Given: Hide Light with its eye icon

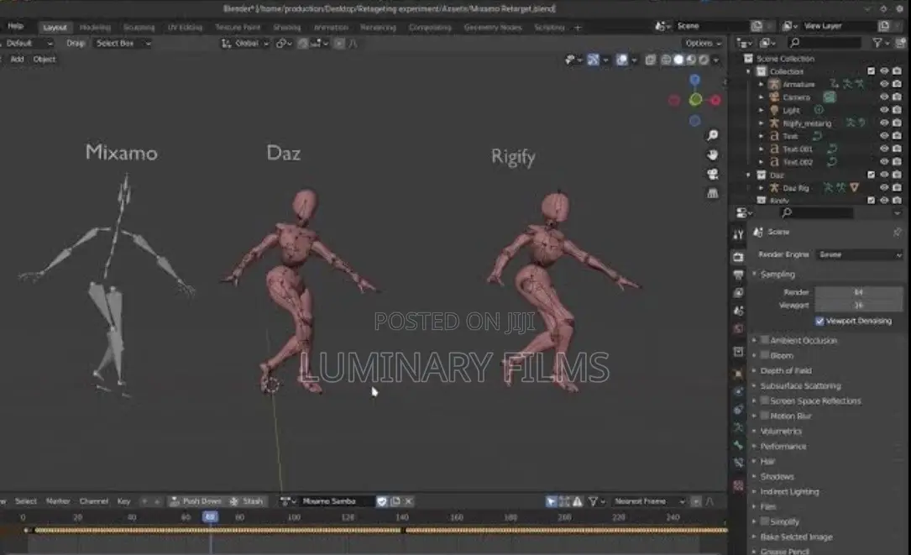Looking at the screenshot, I should point(884,110).
